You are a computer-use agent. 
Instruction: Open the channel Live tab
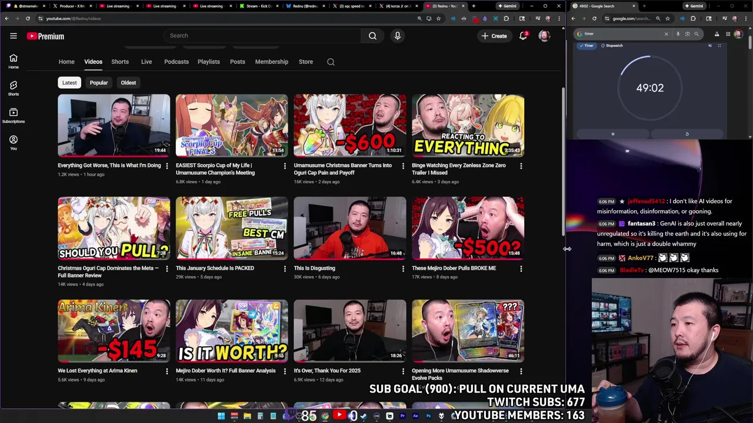[146, 62]
